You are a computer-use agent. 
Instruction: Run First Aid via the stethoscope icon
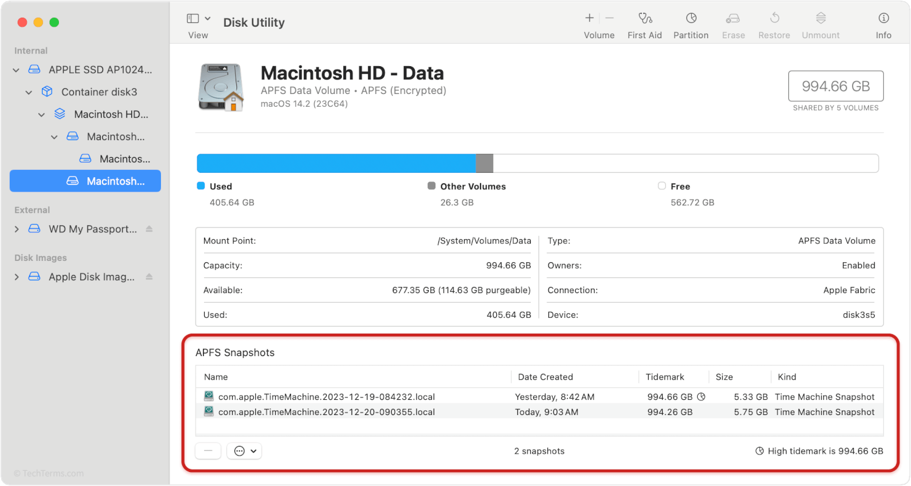coord(644,18)
